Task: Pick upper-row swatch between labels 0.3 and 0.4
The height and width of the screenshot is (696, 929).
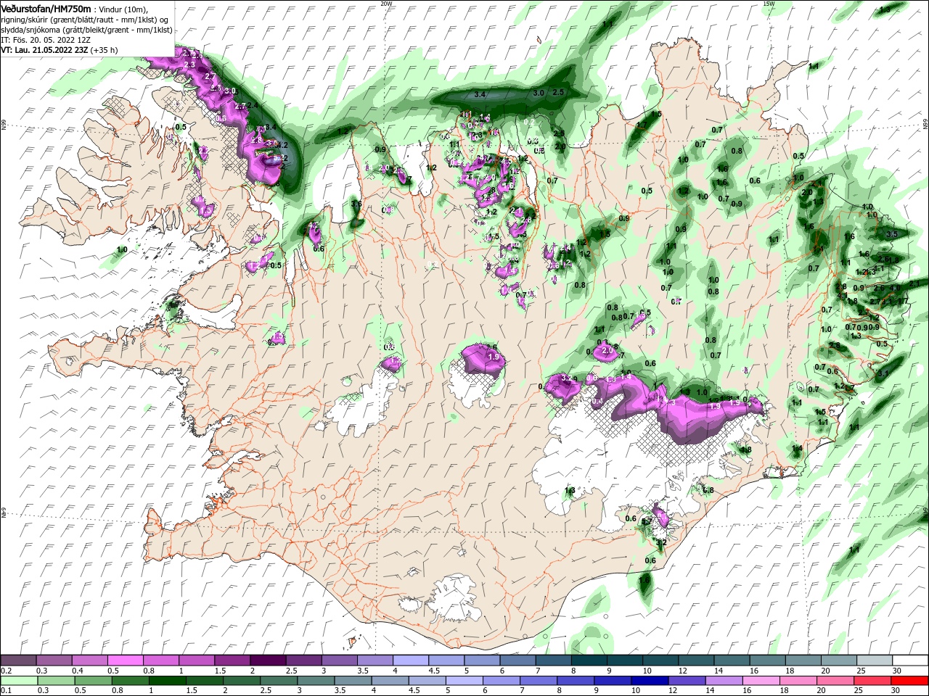Action: point(54,660)
